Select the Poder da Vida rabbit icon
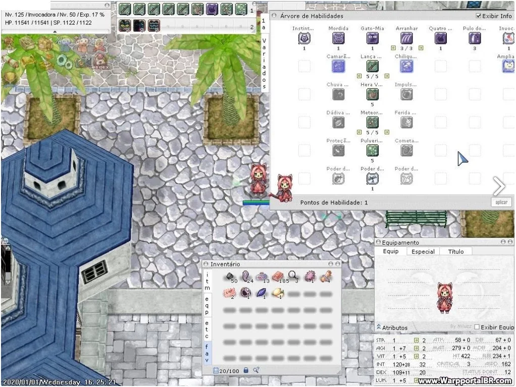Image resolution: width=516 pixels, height=387 pixels. (x=406, y=179)
